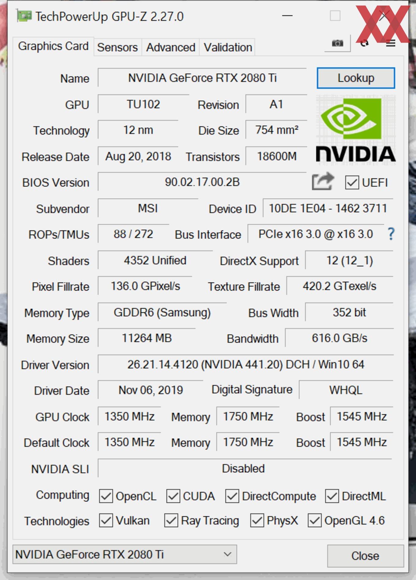The width and height of the screenshot is (416, 580).
Task: Switch to the Advanced tab
Action: click(171, 47)
